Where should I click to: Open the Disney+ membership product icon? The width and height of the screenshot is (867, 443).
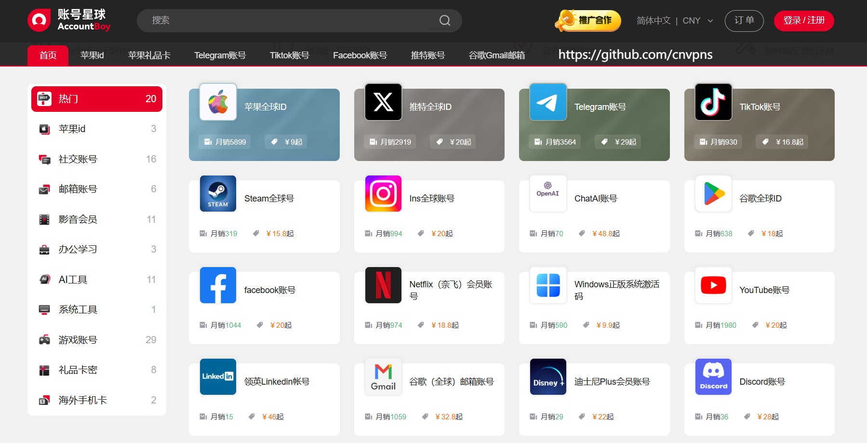pos(548,376)
